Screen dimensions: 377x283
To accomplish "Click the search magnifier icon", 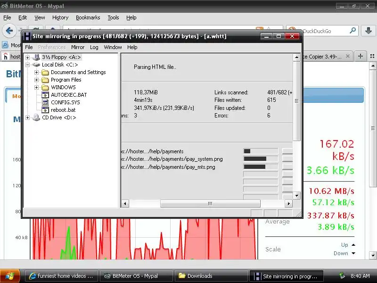I will click(x=352, y=31).
